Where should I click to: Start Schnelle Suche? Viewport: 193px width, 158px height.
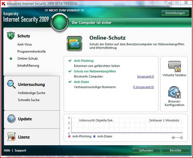tap(29, 100)
